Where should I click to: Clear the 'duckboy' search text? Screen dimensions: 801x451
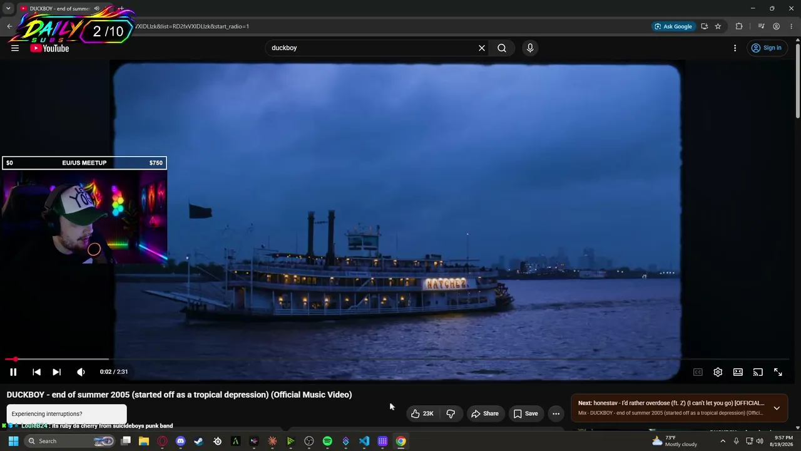click(482, 48)
